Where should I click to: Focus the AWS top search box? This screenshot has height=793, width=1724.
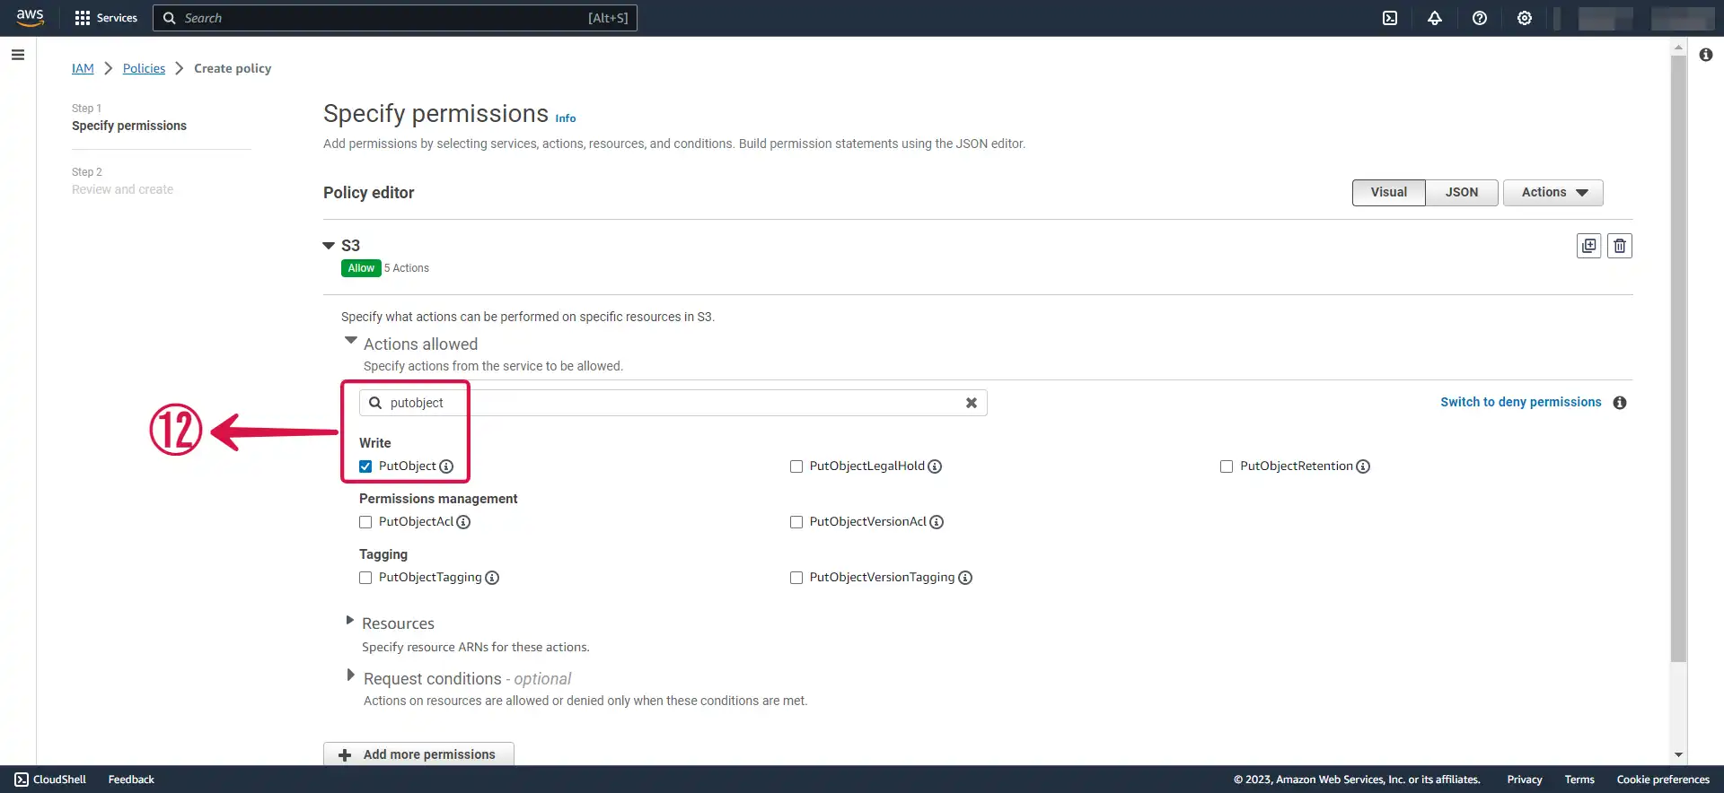tap(395, 18)
